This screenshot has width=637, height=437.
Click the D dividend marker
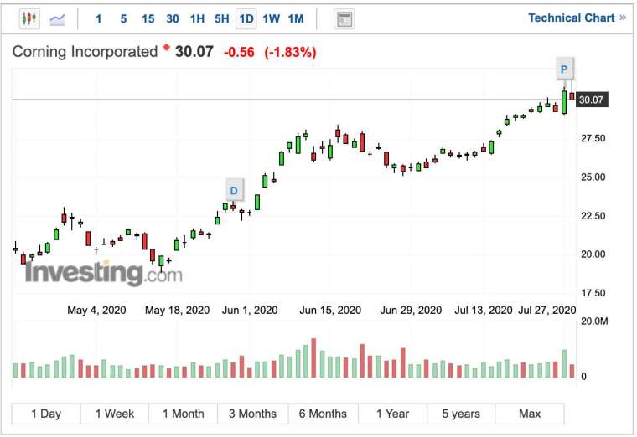click(x=234, y=190)
